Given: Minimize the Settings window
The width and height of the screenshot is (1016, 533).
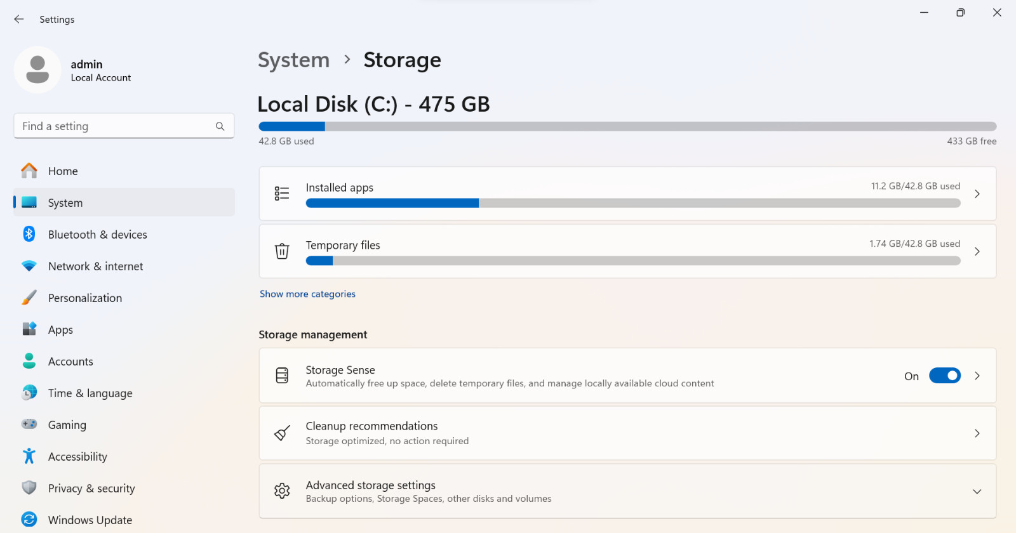Looking at the screenshot, I should [924, 13].
